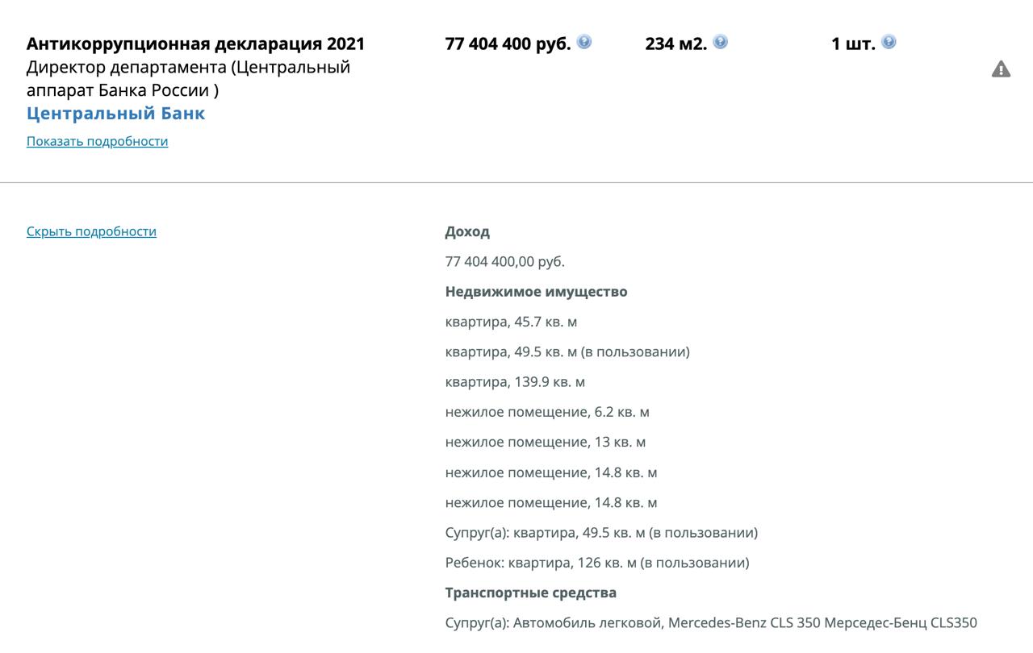
Task: Click Ребенок: квартира, 126 кв. м entry
Action: [x=597, y=563]
